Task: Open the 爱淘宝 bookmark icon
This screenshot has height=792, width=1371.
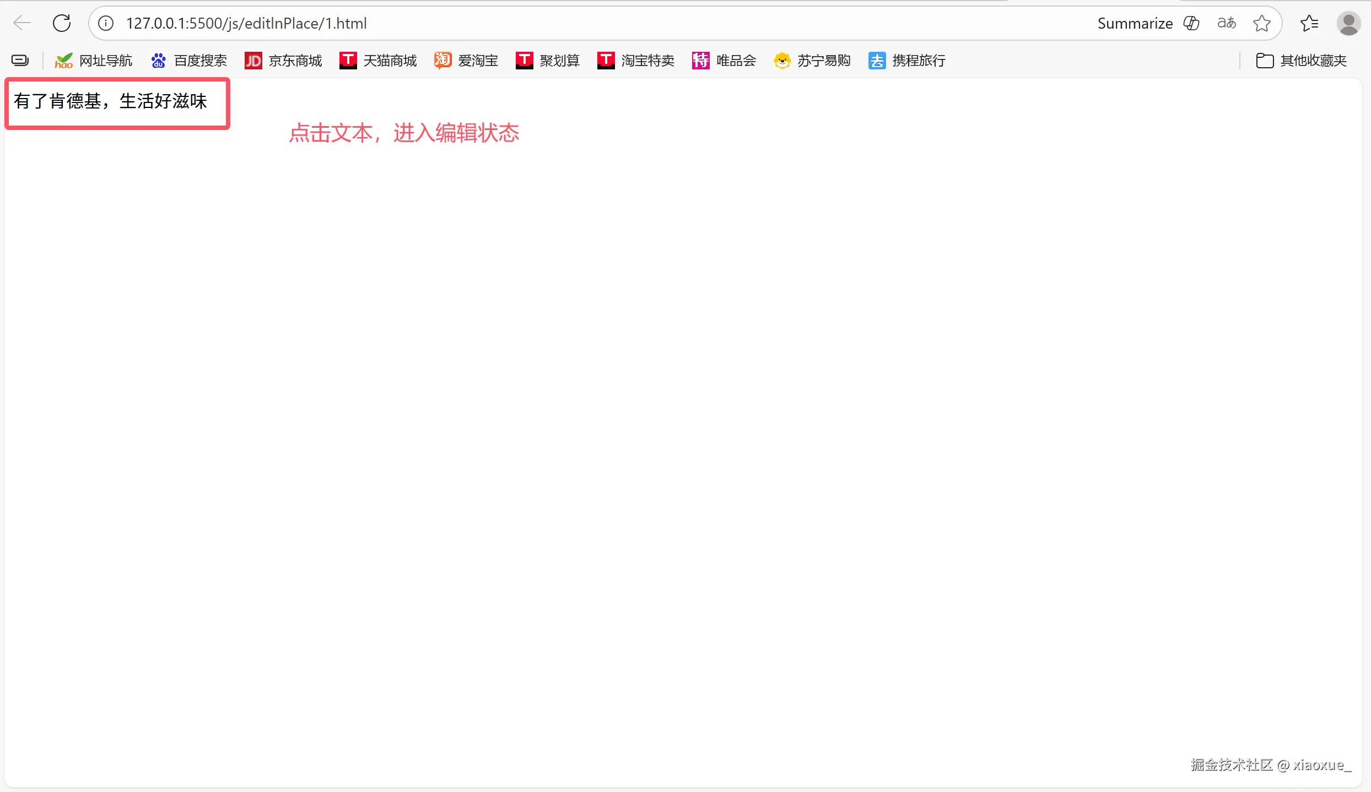Action: pos(442,60)
